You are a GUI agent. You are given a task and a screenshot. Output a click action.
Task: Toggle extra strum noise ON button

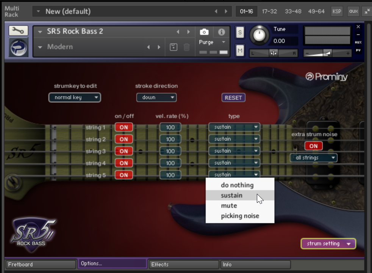(313, 146)
